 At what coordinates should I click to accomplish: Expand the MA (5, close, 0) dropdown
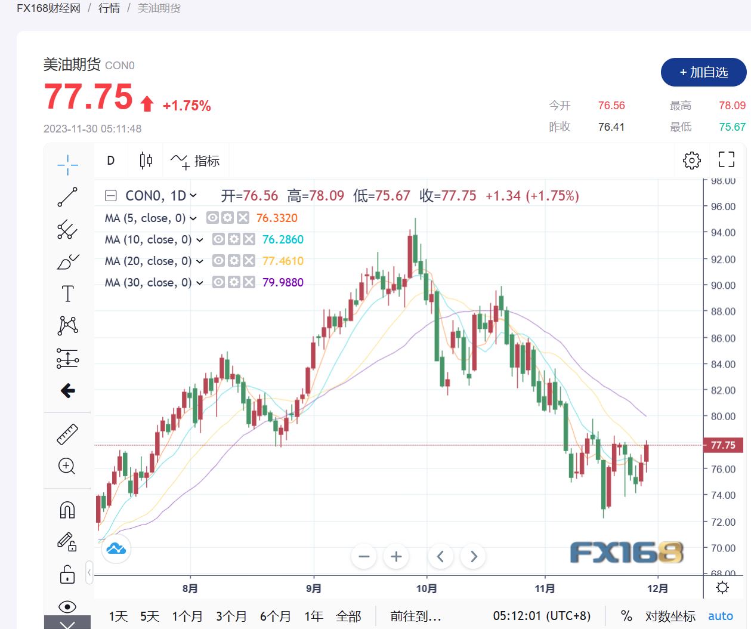tap(193, 218)
